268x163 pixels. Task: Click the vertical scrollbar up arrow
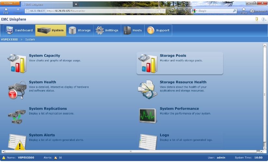click(264, 45)
